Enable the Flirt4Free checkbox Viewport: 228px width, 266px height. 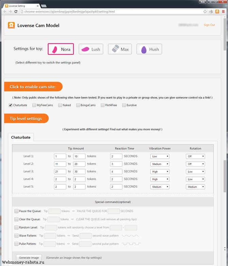click(x=103, y=105)
